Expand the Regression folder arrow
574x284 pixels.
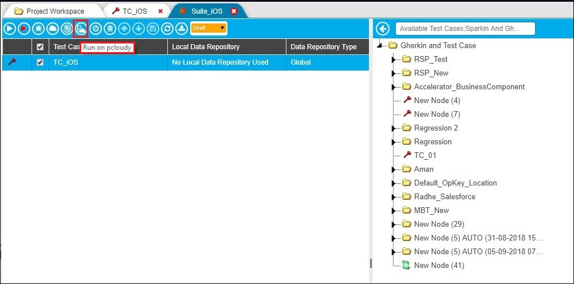pos(394,142)
